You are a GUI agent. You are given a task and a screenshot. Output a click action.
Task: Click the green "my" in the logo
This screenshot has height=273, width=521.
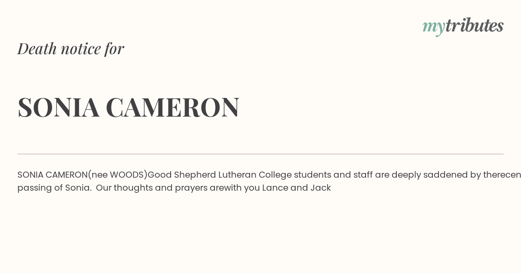tap(433, 26)
